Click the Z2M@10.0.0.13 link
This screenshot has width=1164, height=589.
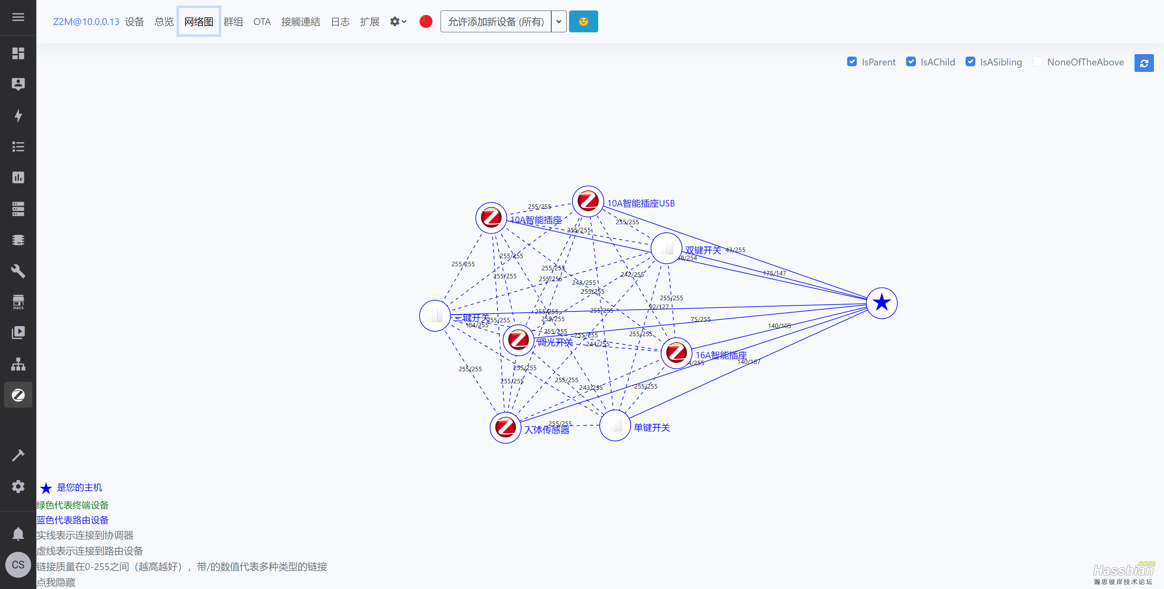(x=86, y=22)
